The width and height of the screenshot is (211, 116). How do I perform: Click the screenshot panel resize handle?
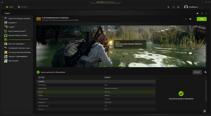121,68
